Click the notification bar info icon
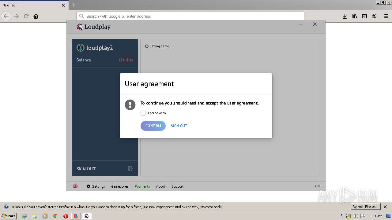This screenshot has height=220, width=392. 6,207
